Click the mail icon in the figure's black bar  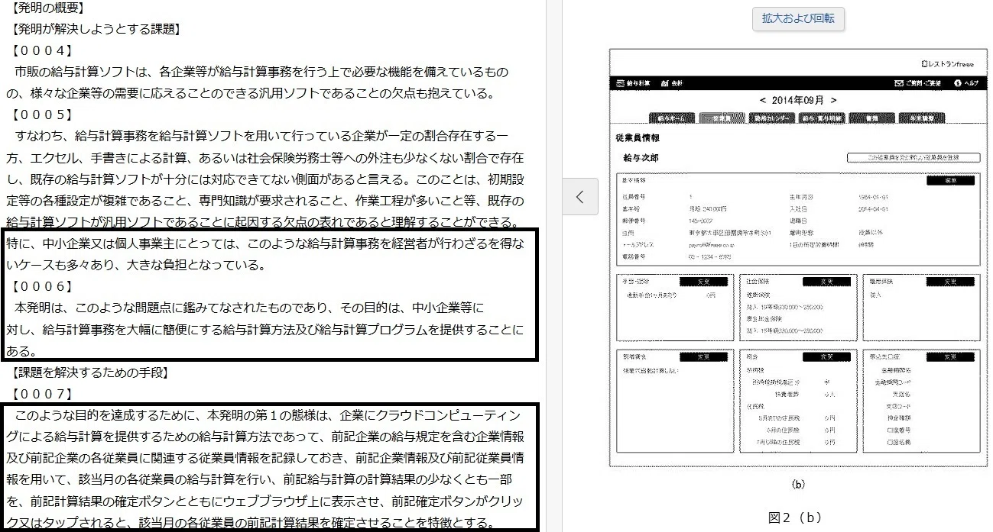pyautogui.click(x=900, y=82)
